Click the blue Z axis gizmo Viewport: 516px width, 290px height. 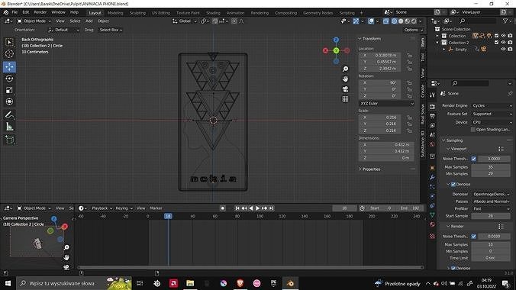[x=336, y=40]
